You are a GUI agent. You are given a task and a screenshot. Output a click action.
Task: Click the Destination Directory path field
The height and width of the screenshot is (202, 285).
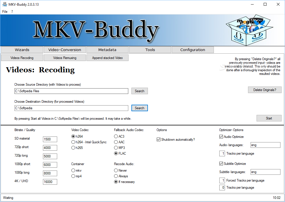click(x=71, y=108)
